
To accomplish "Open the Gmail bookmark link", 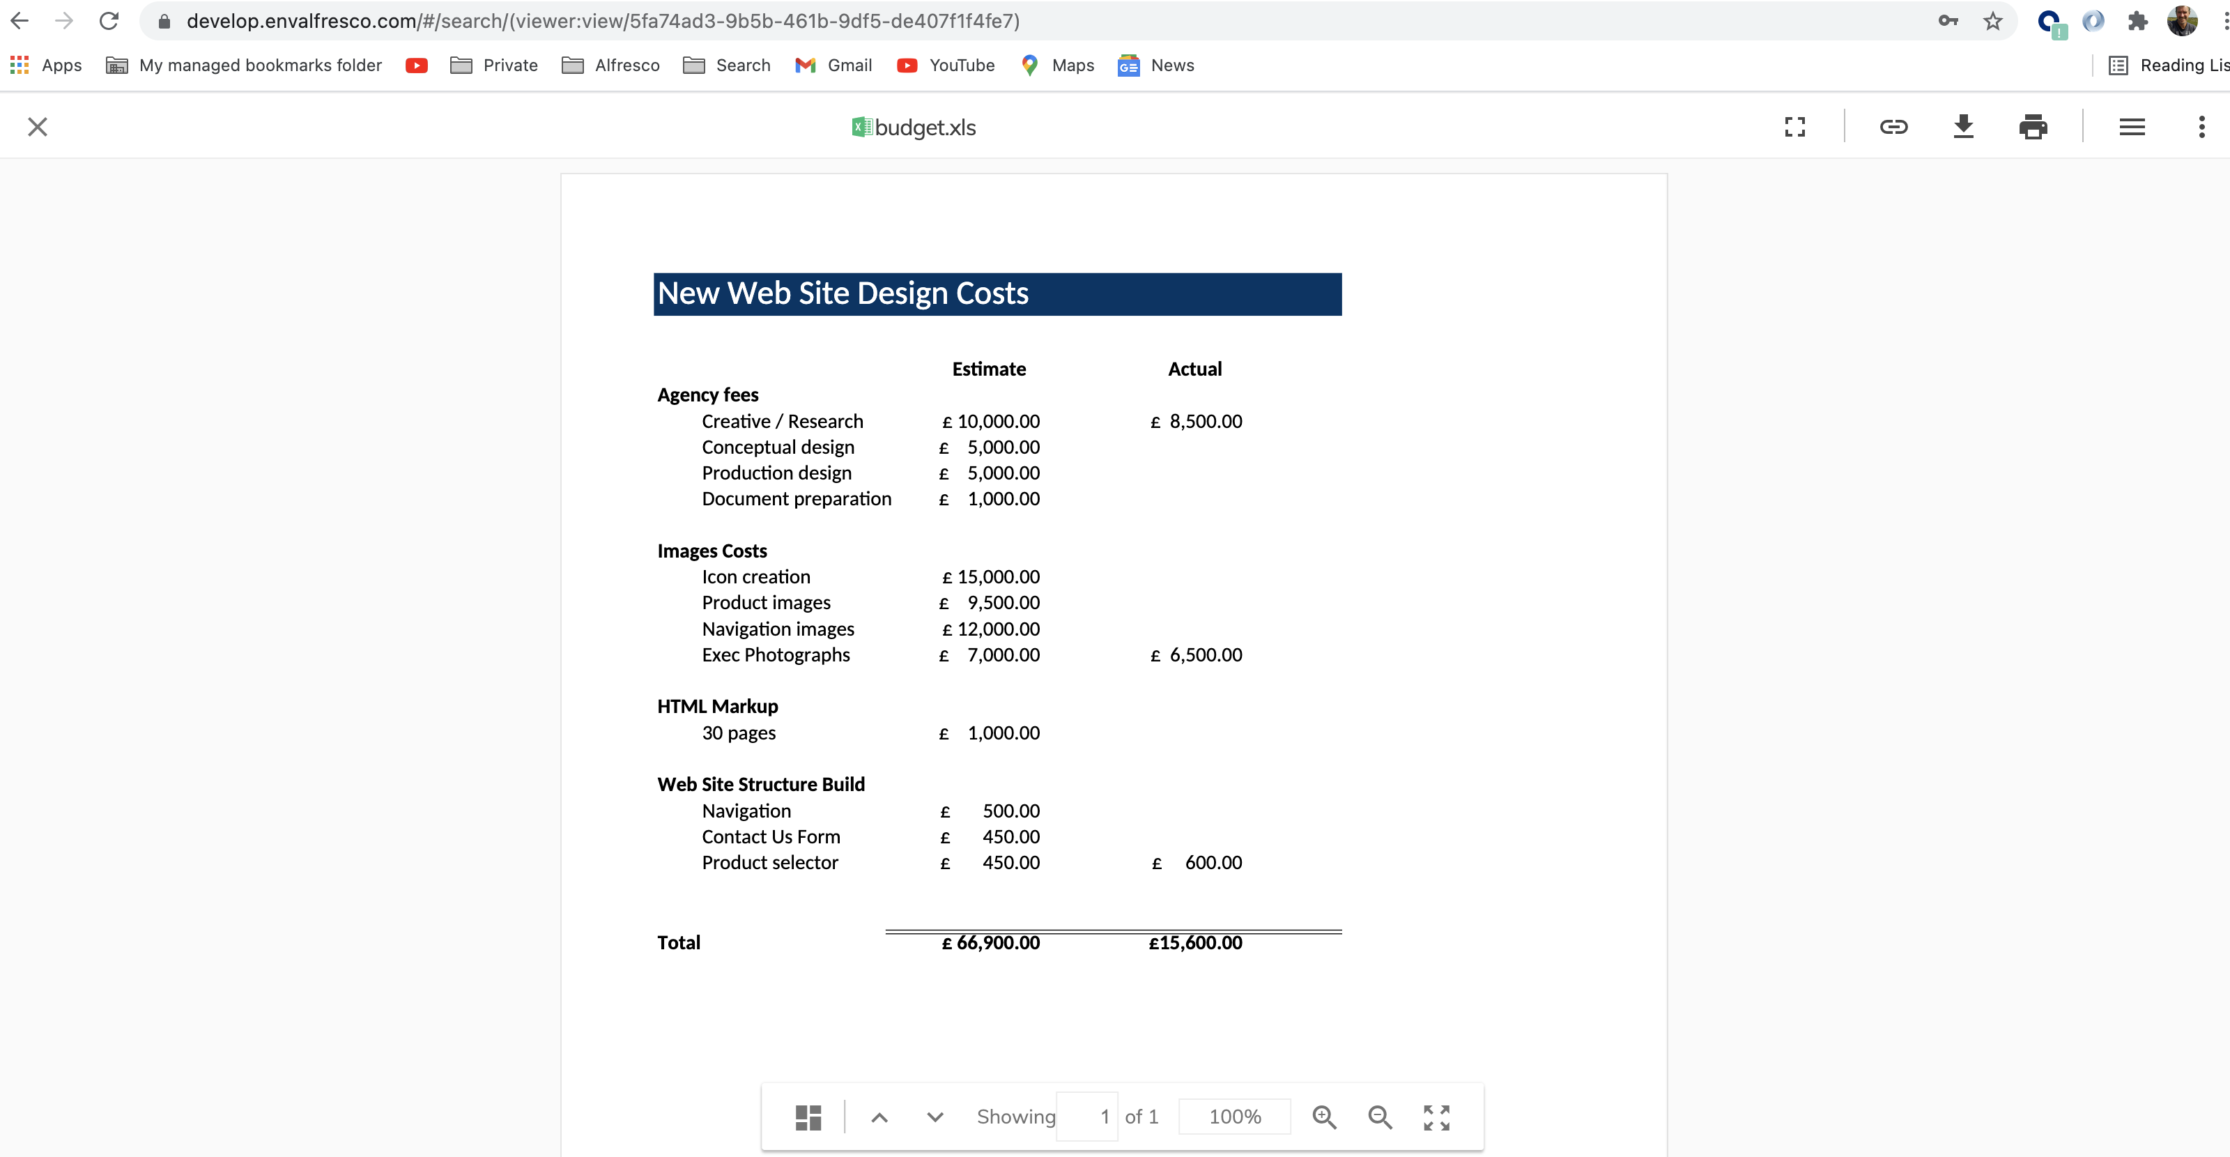I will 833,65.
